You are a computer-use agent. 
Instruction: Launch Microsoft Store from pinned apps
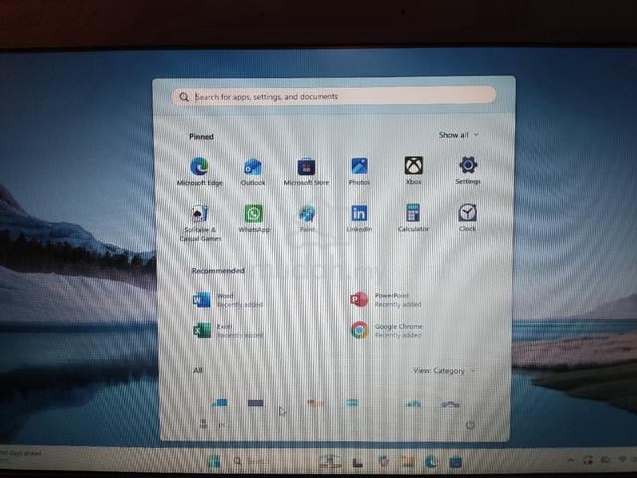tap(307, 172)
